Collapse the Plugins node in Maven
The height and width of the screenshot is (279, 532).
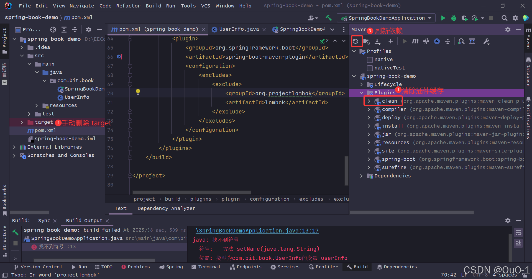pyautogui.click(x=361, y=93)
